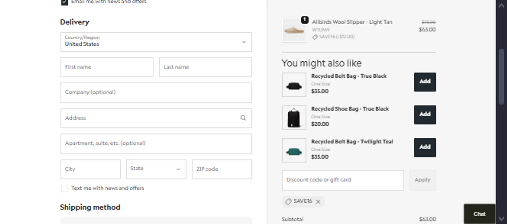Click the Discount code or gift card field
This screenshot has height=224, width=507.
pyautogui.click(x=343, y=180)
